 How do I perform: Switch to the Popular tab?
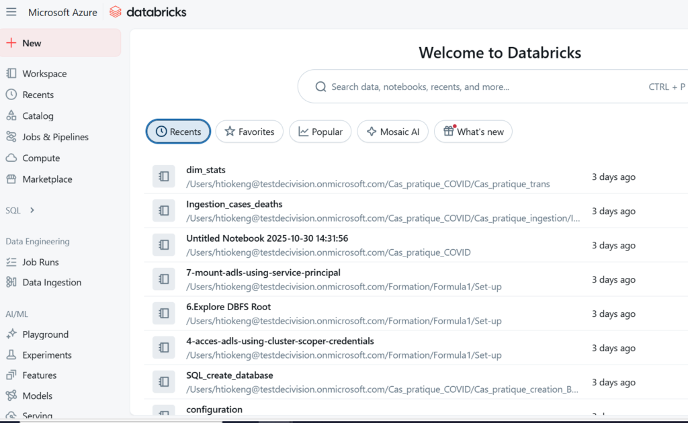click(x=320, y=132)
